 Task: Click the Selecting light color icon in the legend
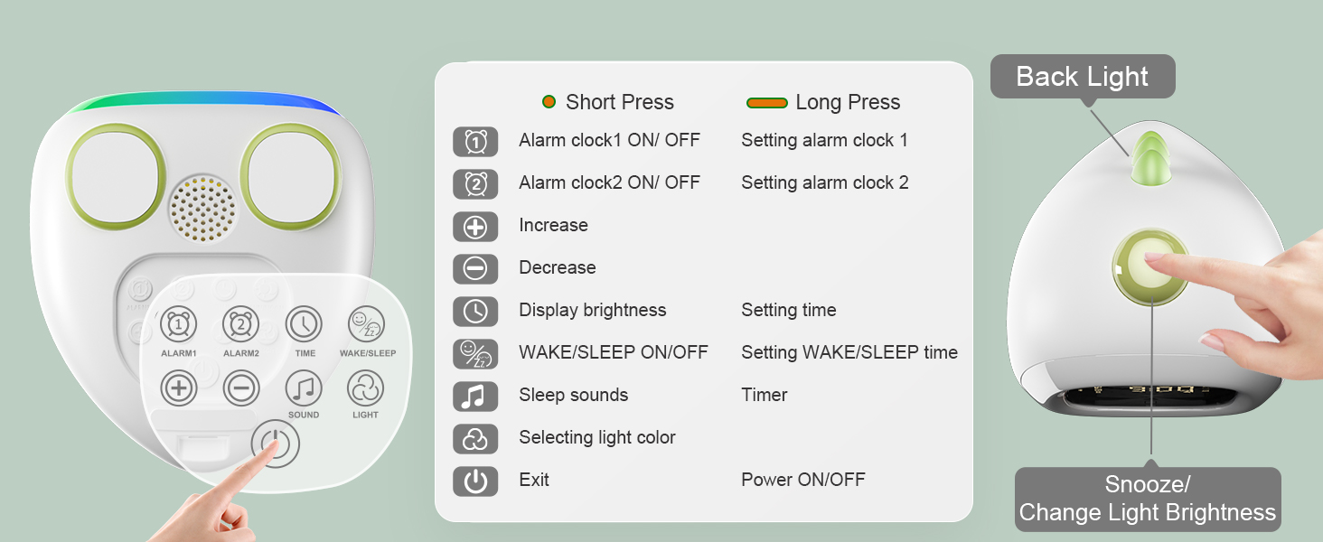coord(475,438)
